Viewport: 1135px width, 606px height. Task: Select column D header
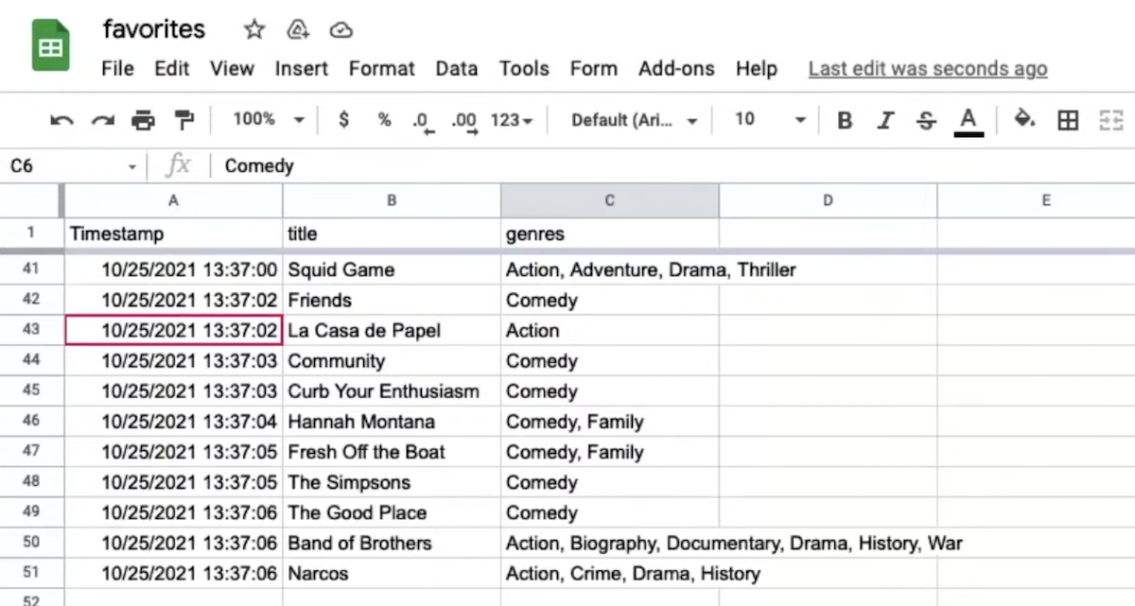(x=829, y=200)
